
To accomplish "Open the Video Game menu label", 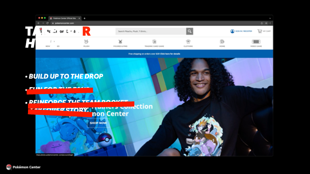I will (256, 46).
